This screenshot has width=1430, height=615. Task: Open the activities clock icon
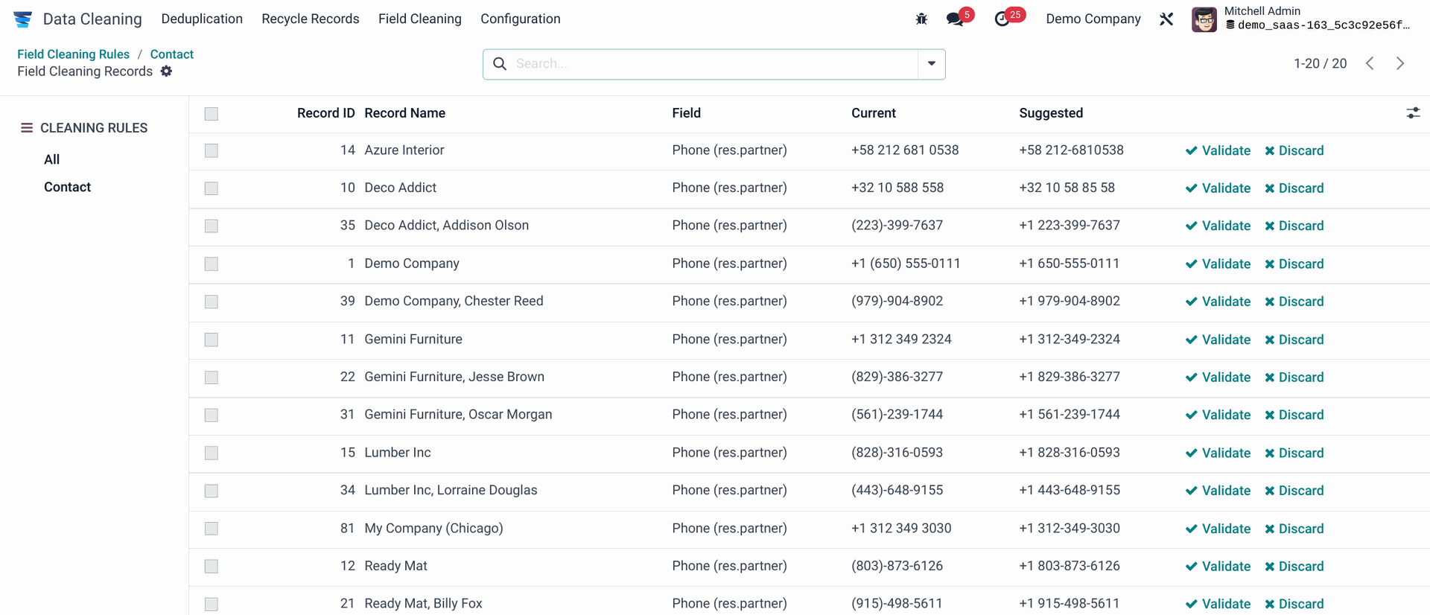click(1002, 19)
